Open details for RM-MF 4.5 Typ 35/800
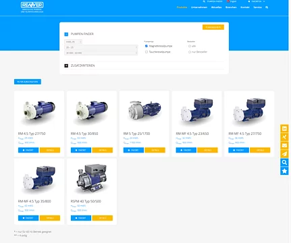291x243 pixels. coord(50,218)
